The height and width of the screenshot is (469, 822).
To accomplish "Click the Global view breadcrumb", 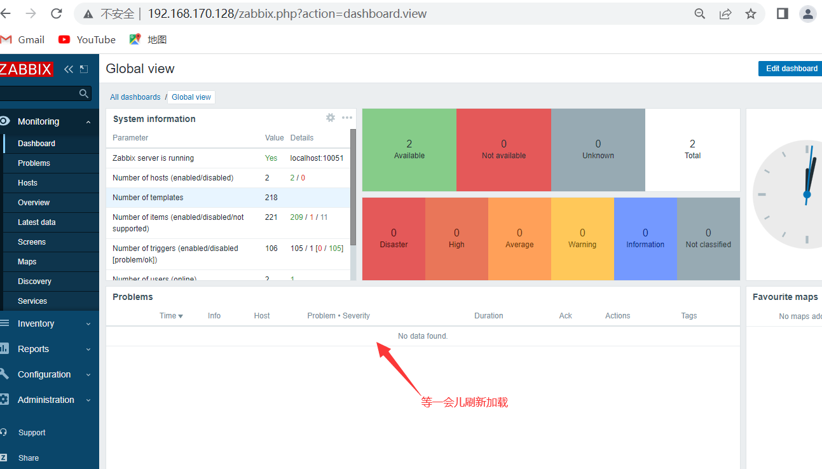I will click(x=191, y=97).
